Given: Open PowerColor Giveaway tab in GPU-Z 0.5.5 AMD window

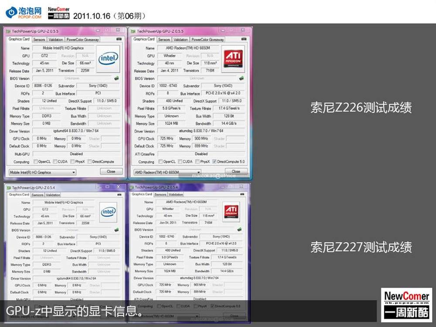Looking at the screenshot, I should [208, 40].
